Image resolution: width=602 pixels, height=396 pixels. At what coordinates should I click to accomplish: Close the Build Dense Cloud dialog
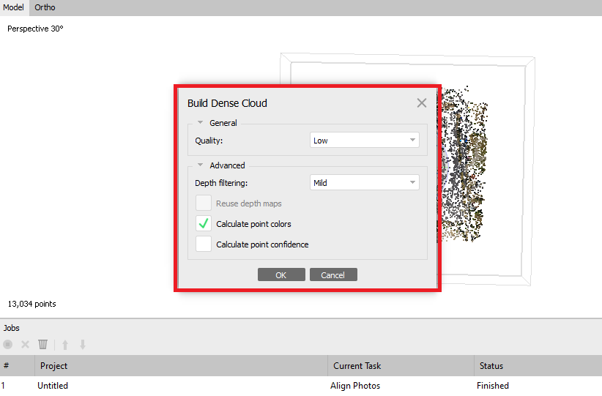point(421,103)
